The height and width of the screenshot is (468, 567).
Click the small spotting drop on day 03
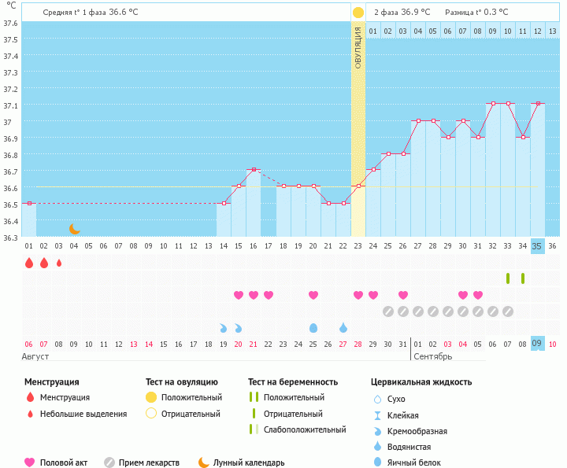[x=59, y=263]
